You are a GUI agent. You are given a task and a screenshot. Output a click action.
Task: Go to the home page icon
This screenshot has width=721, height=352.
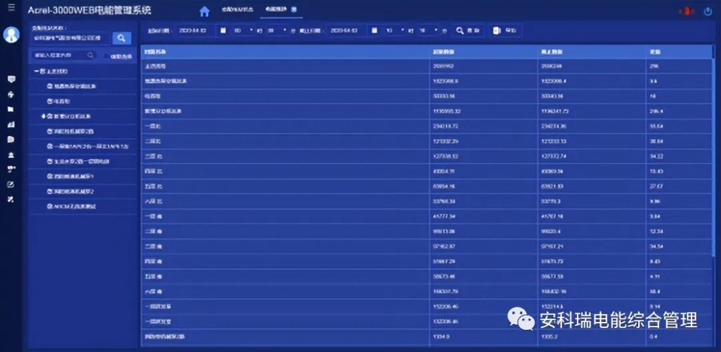tap(205, 11)
